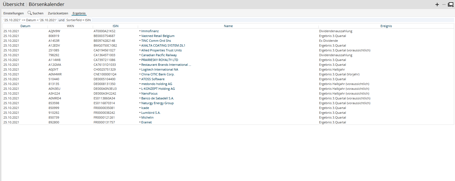Screen dimensions: 455x181
Task: Open the Einstellungen tab
Action: coord(14,13)
